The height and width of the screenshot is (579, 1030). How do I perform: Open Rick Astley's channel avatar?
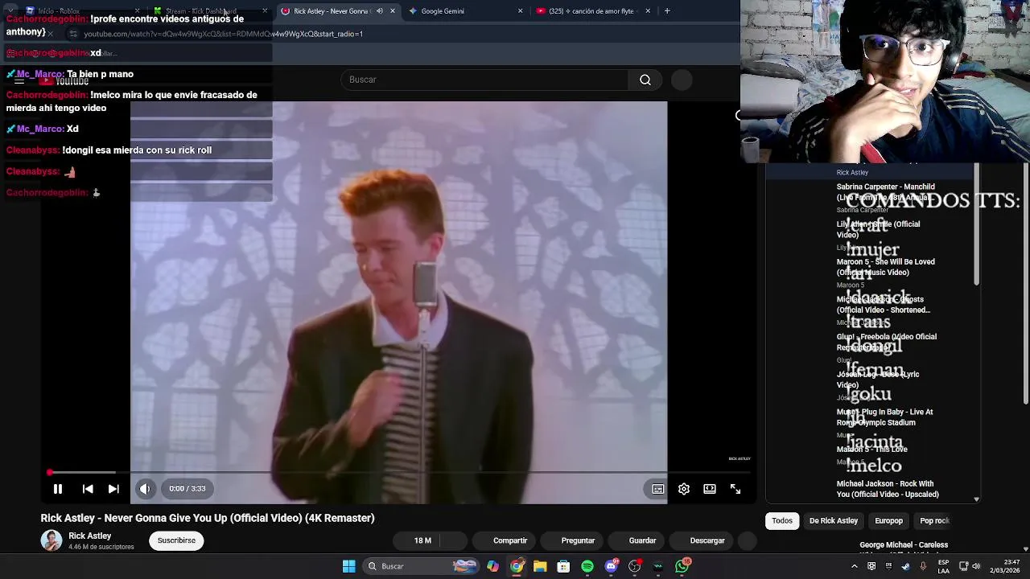(51, 540)
